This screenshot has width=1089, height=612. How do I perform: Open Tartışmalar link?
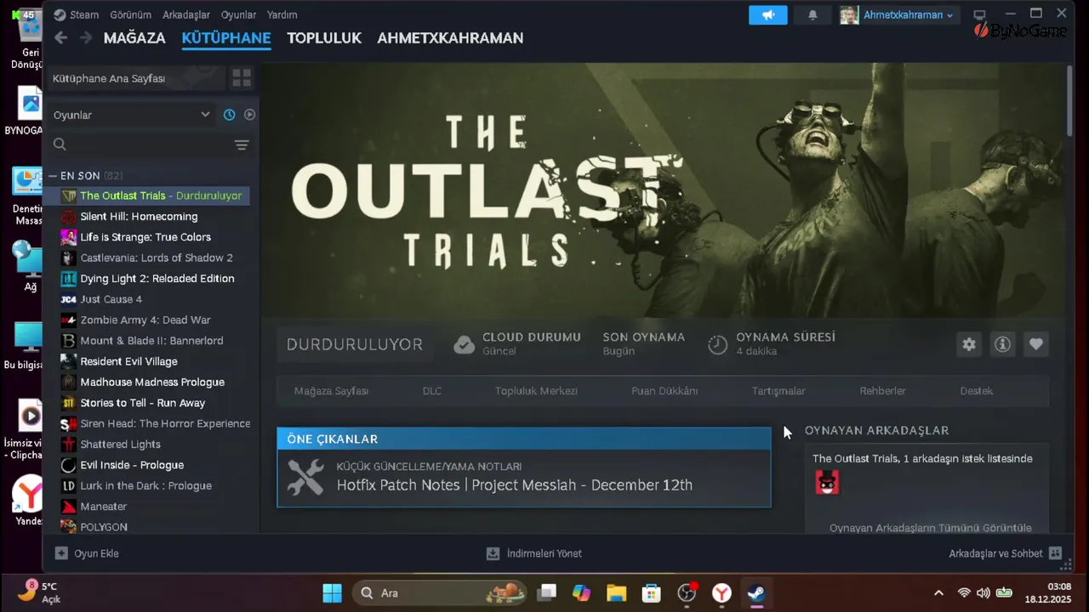pos(778,391)
